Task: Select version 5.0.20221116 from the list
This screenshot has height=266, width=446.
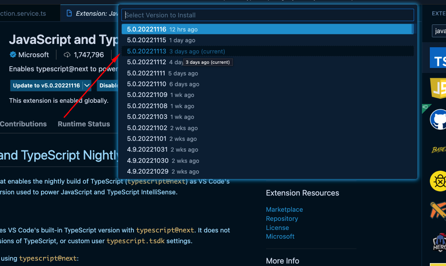Action: coord(267,29)
